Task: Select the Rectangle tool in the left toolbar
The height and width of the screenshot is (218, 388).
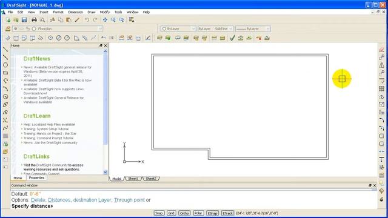Action: coord(5,73)
